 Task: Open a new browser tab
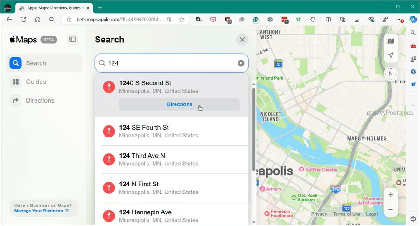click(x=100, y=8)
